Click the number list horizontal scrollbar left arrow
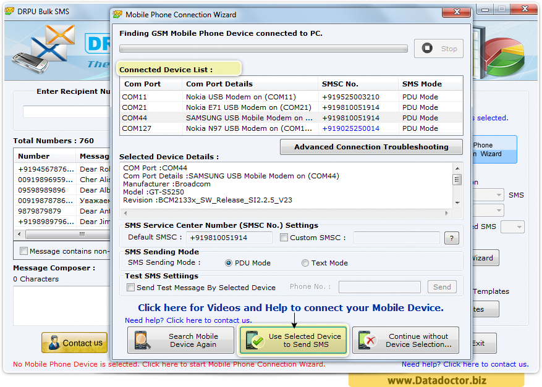The height and width of the screenshot is (387, 542). [19, 234]
